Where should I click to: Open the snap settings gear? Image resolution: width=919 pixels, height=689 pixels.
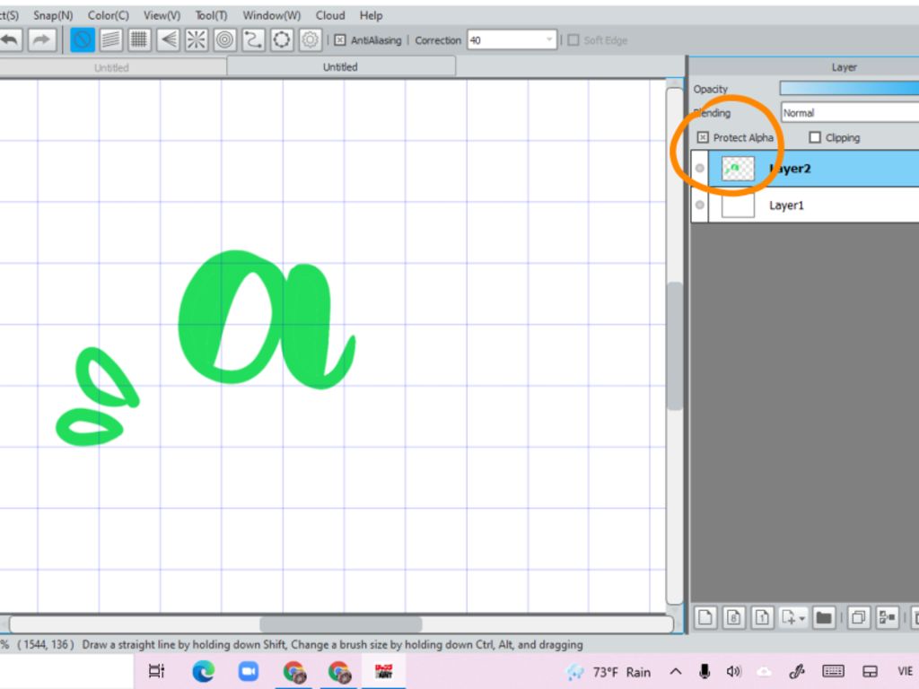[310, 39]
